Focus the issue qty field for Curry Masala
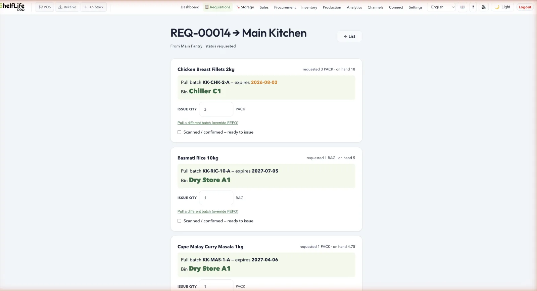 (216, 286)
